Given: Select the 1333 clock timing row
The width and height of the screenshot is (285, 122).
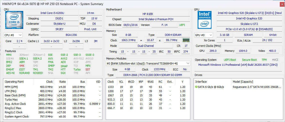Looking at the screenshot, I should pos(148,87).
